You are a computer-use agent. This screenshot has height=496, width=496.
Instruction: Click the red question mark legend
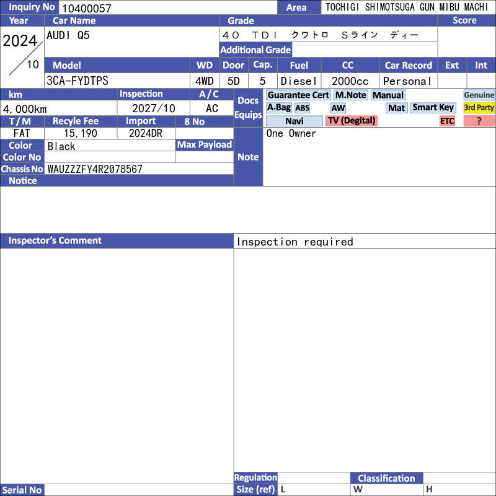point(479,121)
